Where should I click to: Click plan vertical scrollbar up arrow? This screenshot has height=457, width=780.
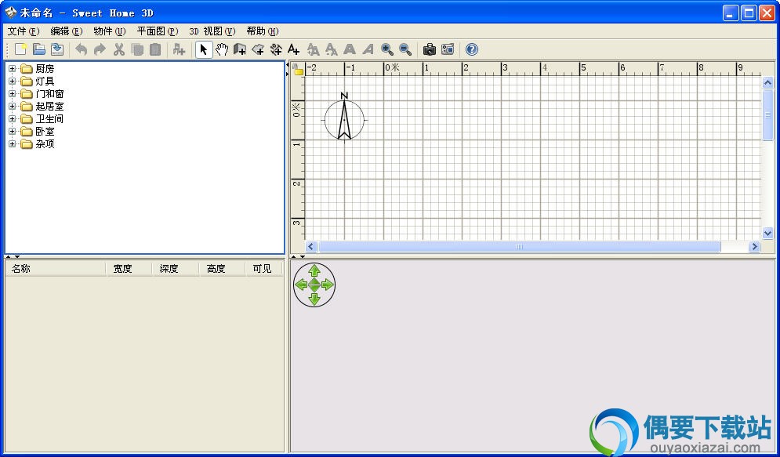point(767,82)
